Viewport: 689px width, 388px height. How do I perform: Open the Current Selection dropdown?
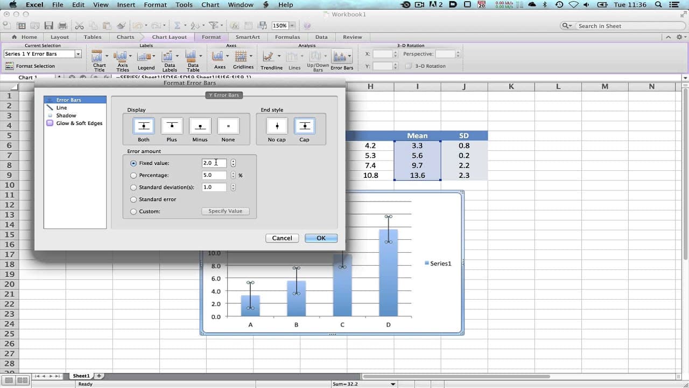(78, 54)
